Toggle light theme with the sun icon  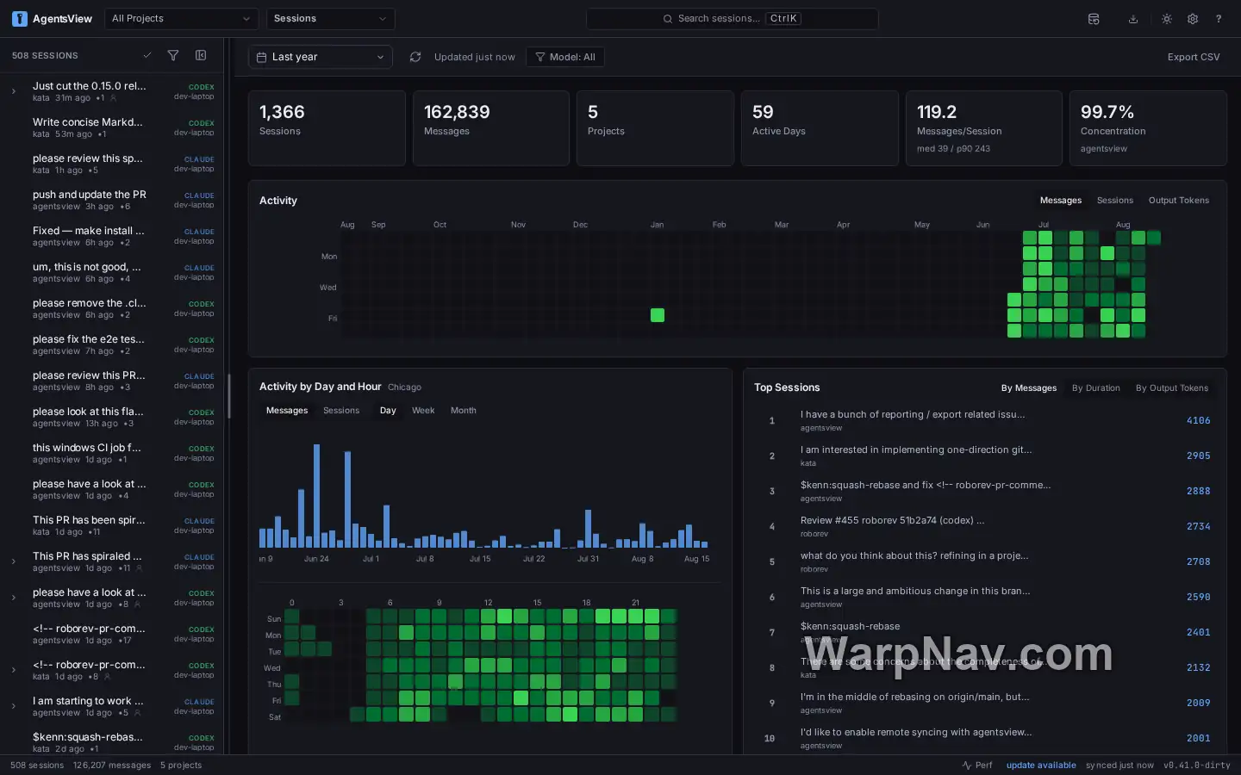1167,19
